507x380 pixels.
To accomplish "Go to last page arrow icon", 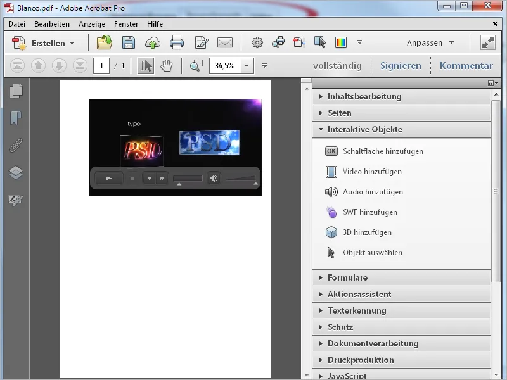I will click(80, 66).
